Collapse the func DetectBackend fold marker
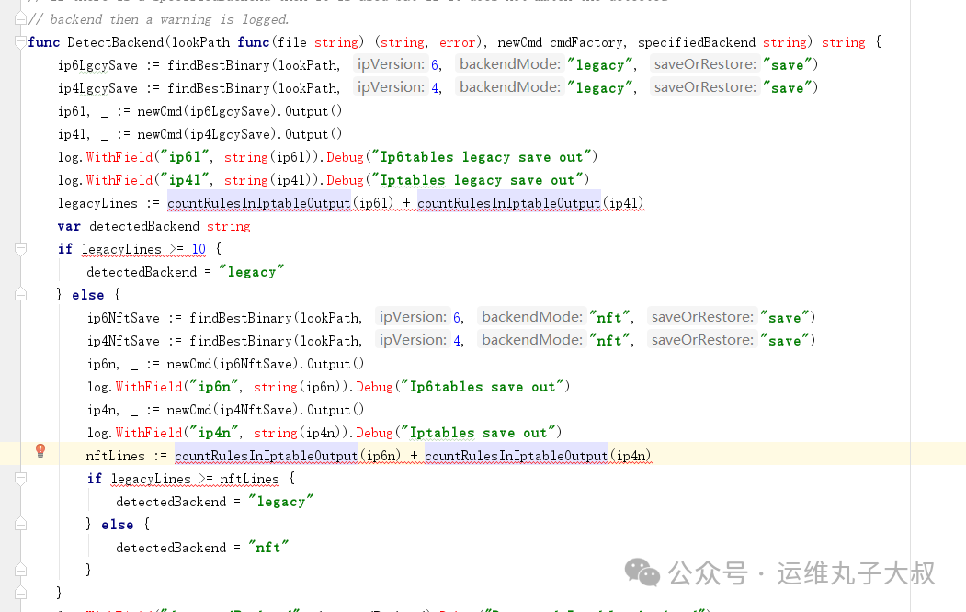The image size is (966, 612). tap(20, 42)
